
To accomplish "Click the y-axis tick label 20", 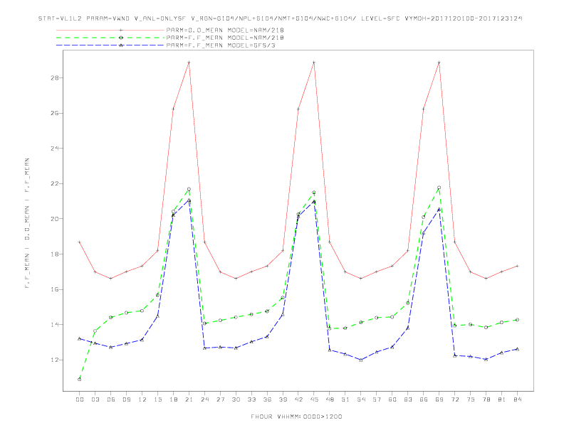I will point(55,219).
